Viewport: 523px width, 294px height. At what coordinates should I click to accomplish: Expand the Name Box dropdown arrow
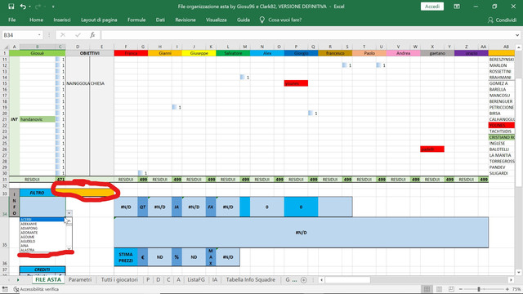(x=39, y=35)
